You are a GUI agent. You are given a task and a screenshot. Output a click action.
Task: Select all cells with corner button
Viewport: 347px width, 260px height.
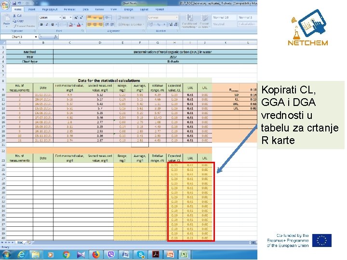[3, 42]
